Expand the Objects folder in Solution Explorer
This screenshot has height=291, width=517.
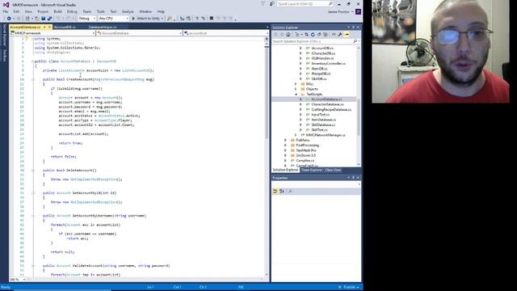(296, 89)
